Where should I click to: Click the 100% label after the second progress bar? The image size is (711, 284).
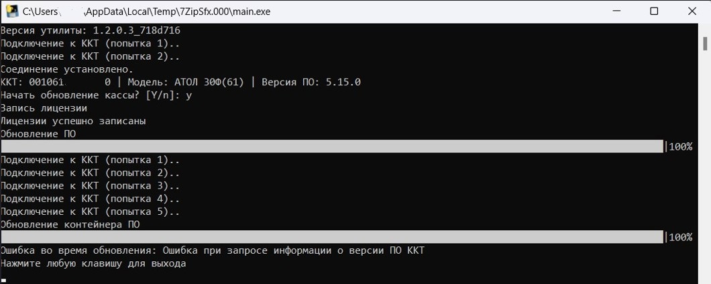[680, 237]
